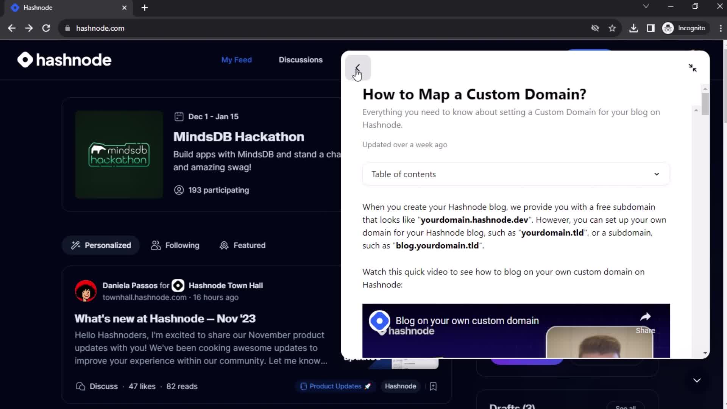
Task: Click the Hashnode tag link on post
Action: tap(401, 386)
